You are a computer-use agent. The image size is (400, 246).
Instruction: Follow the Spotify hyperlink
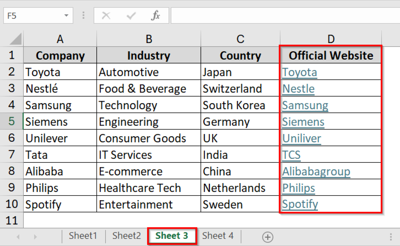click(300, 204)
